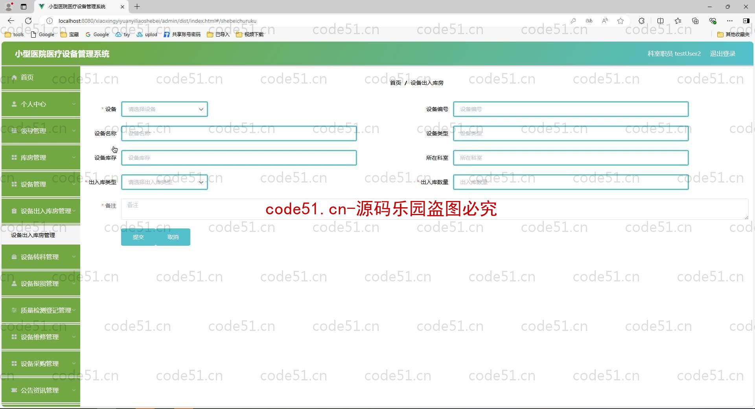Open the new tab plus button
Viewport: 755px width, 409px height.
(x=137, y=7)
